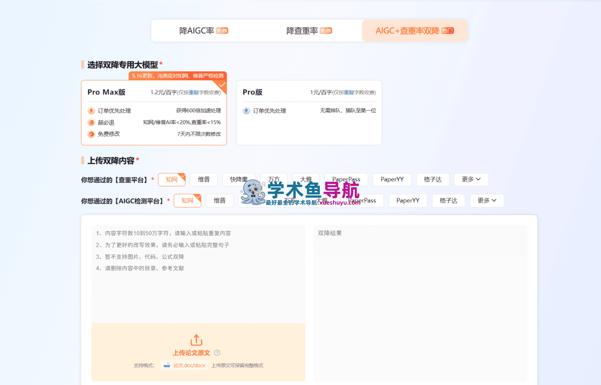The height and width of the screenshot is (385, 601).
Task: Select 快降重 as 查重平台
Action: pyautogui.click(x=239, y=179)
